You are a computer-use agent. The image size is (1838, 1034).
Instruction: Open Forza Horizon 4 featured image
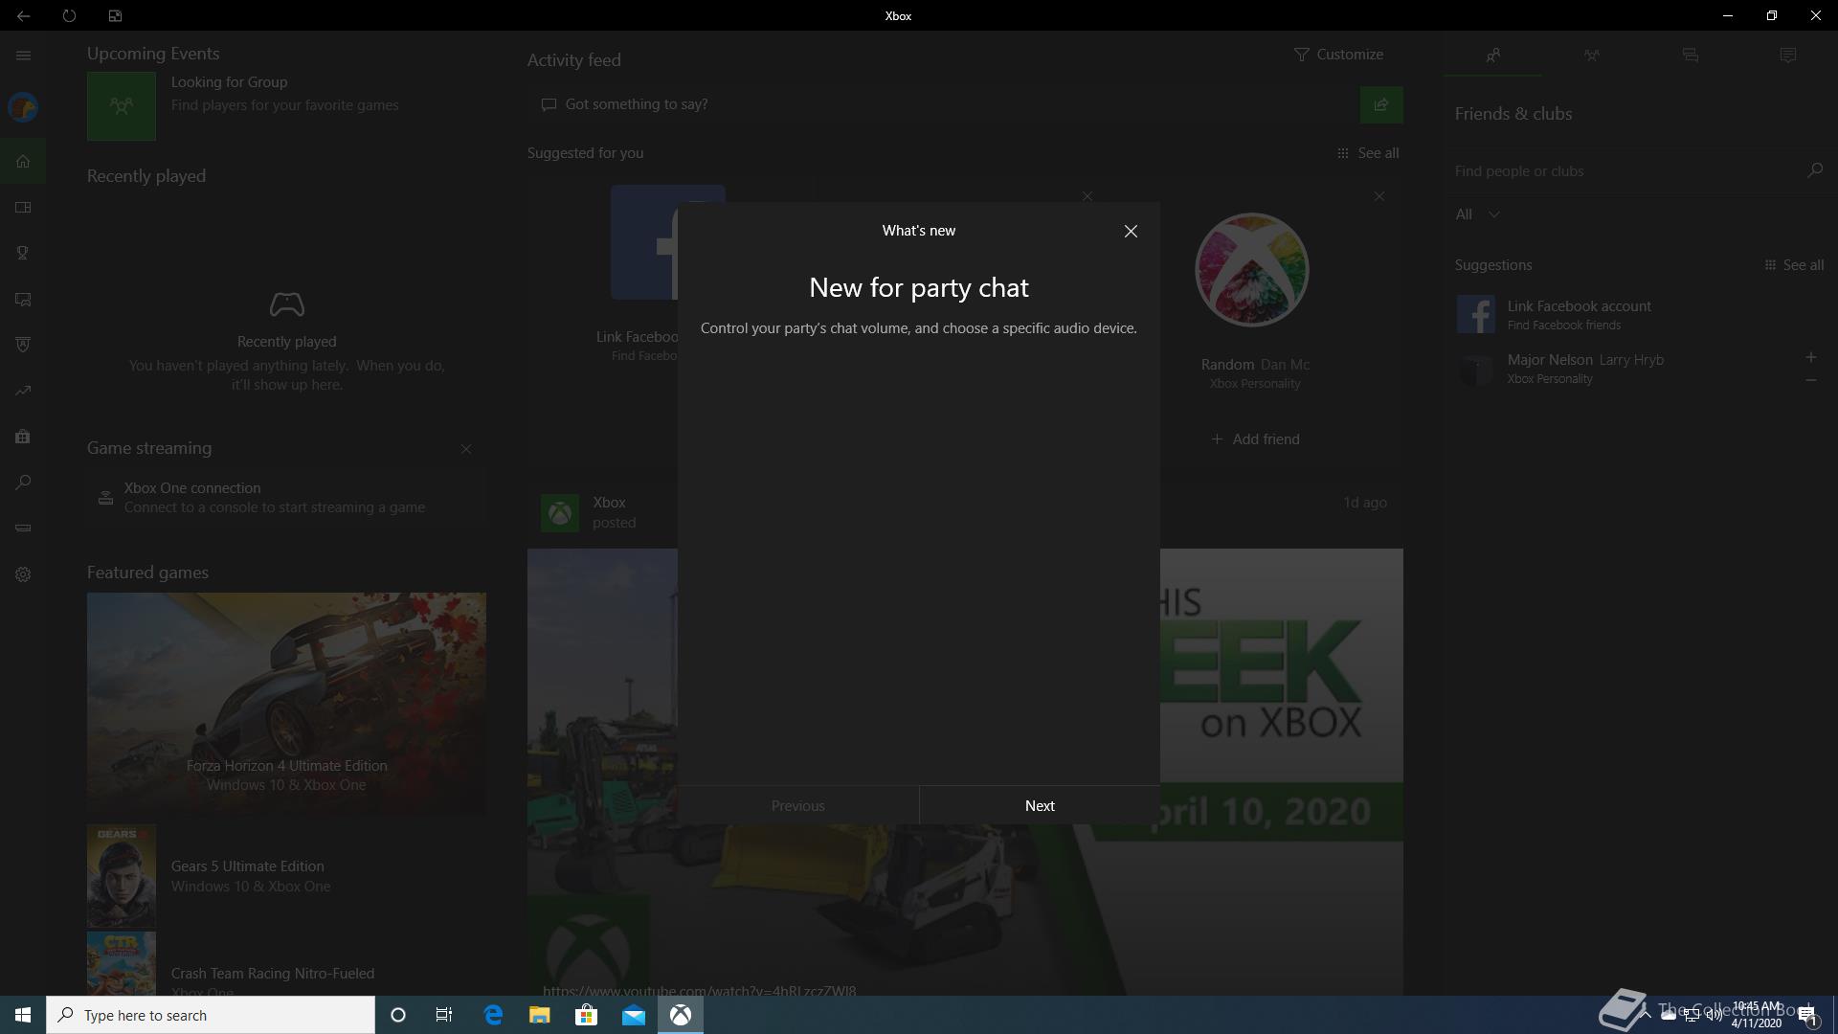(286, 703)
